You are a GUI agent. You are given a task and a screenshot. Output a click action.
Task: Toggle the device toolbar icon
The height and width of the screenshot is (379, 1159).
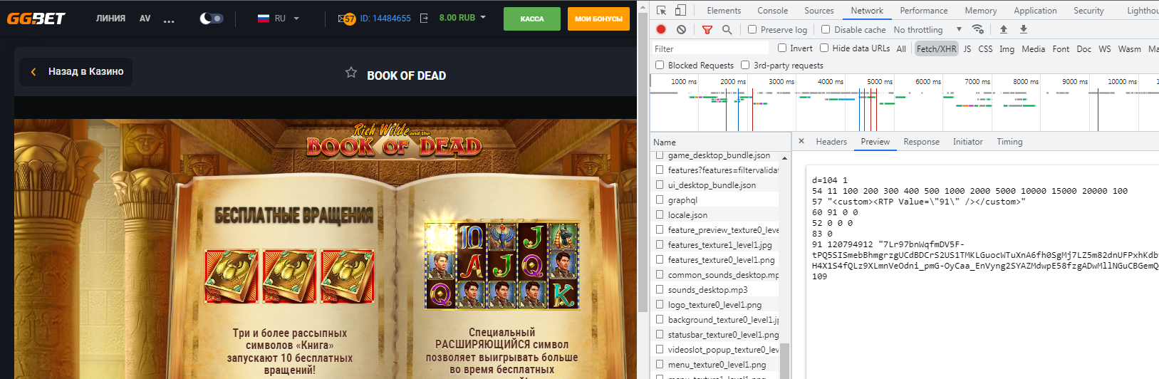(680, 10)
